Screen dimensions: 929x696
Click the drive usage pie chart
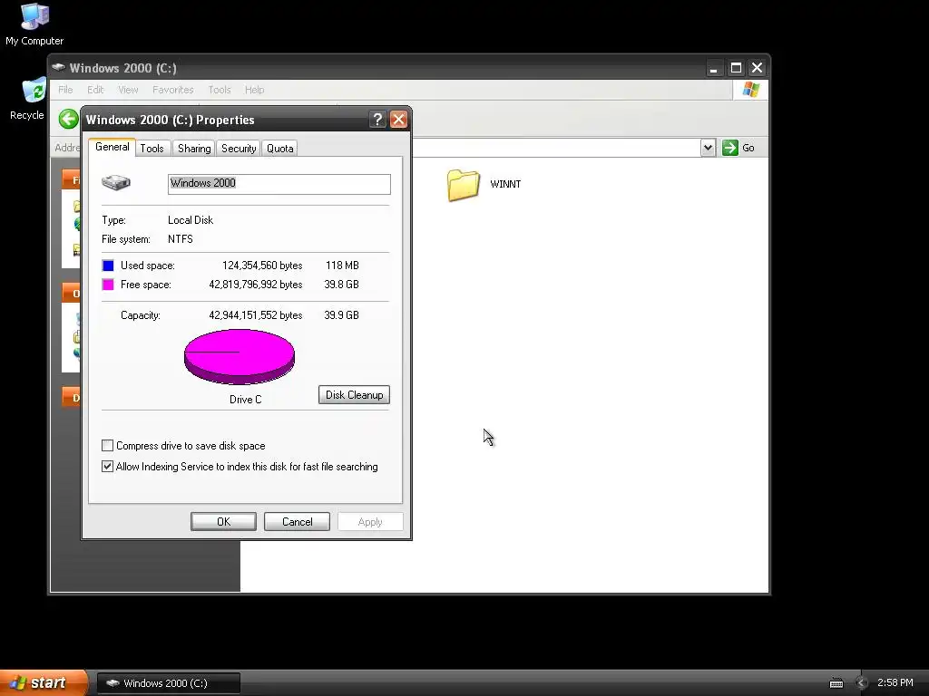(240, 356)
